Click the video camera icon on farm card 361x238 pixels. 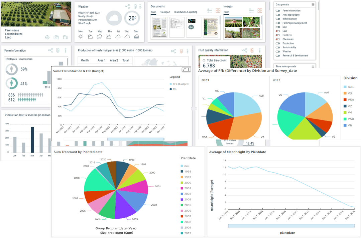[66, 37]
